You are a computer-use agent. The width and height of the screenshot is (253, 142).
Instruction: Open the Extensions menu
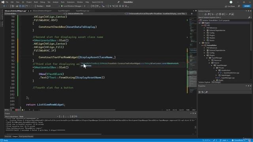(71, 2)
